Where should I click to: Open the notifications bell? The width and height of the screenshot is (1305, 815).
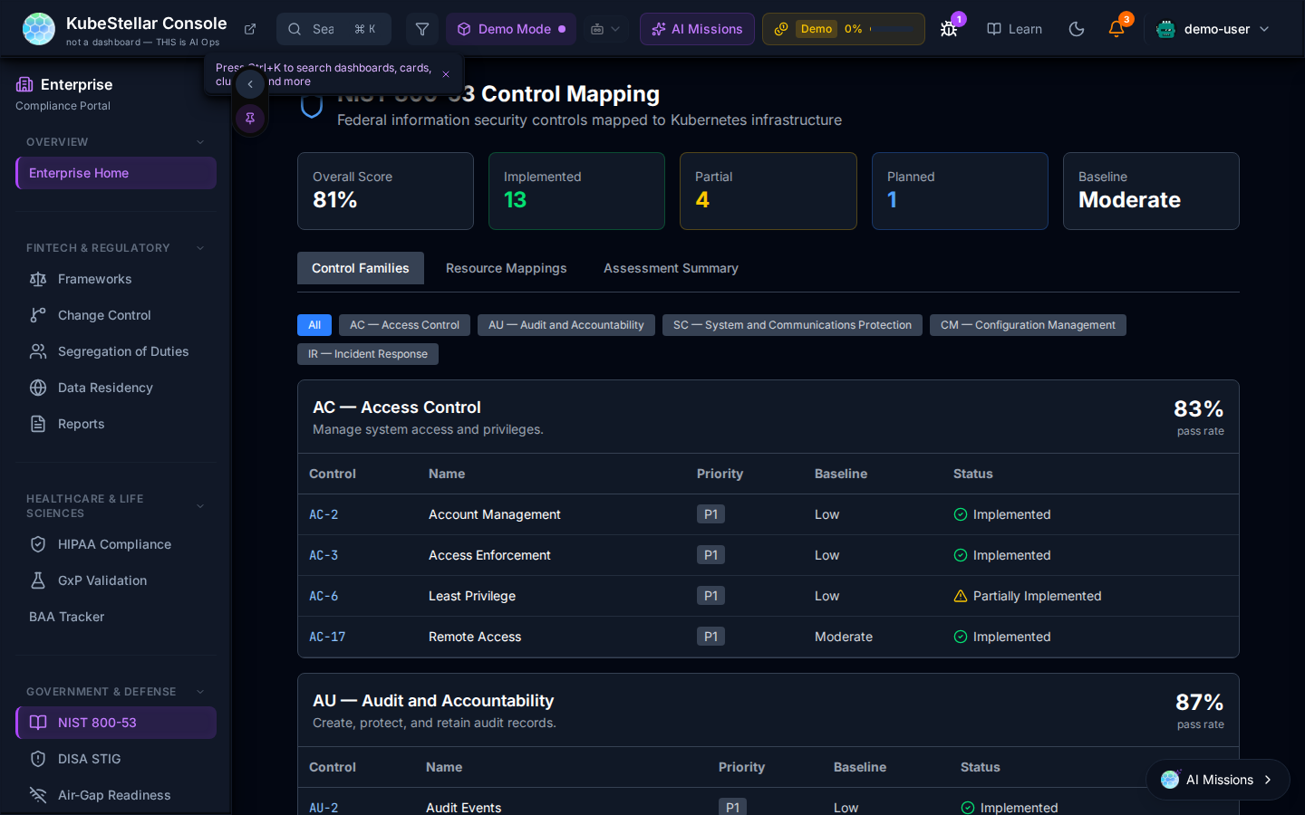pos(1116,29)
